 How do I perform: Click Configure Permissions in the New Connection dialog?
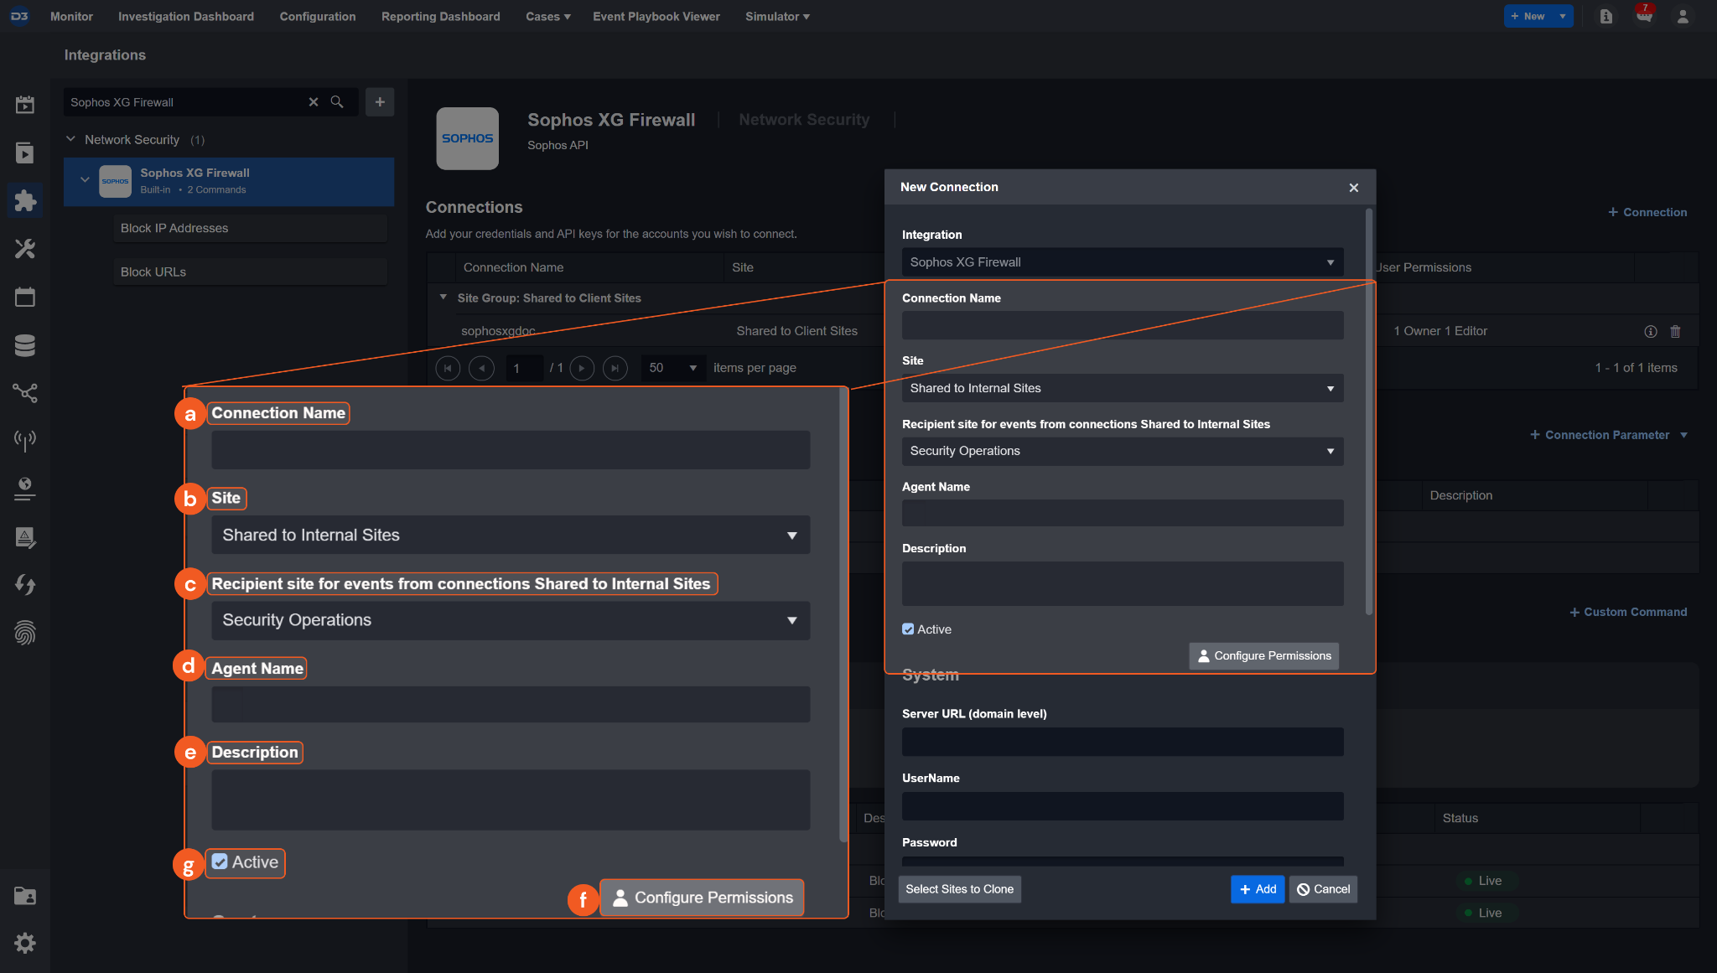1264,656
